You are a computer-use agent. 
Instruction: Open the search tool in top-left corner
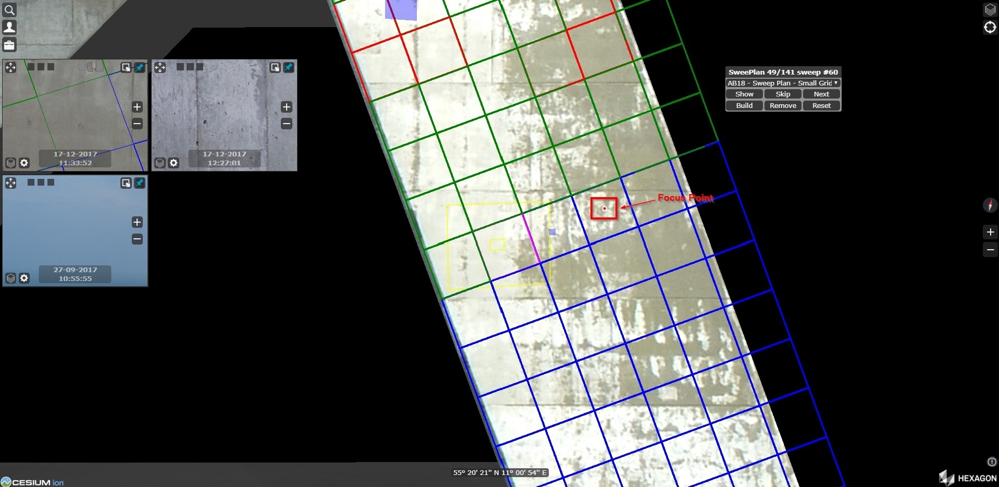click(9, 10)
